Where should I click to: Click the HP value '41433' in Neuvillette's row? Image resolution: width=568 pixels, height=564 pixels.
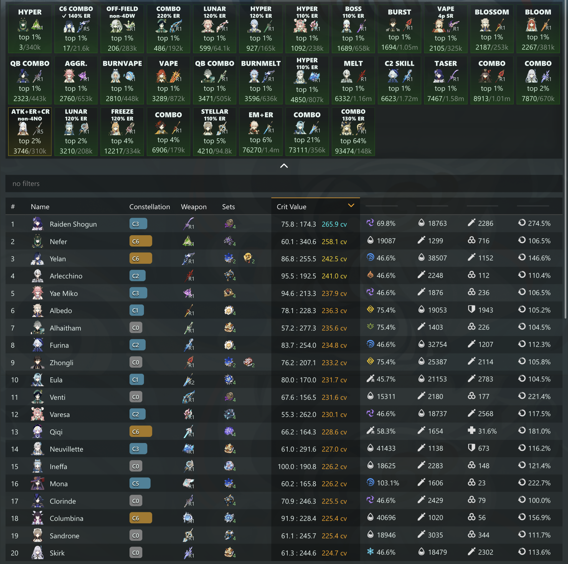(x=386, y=448)
